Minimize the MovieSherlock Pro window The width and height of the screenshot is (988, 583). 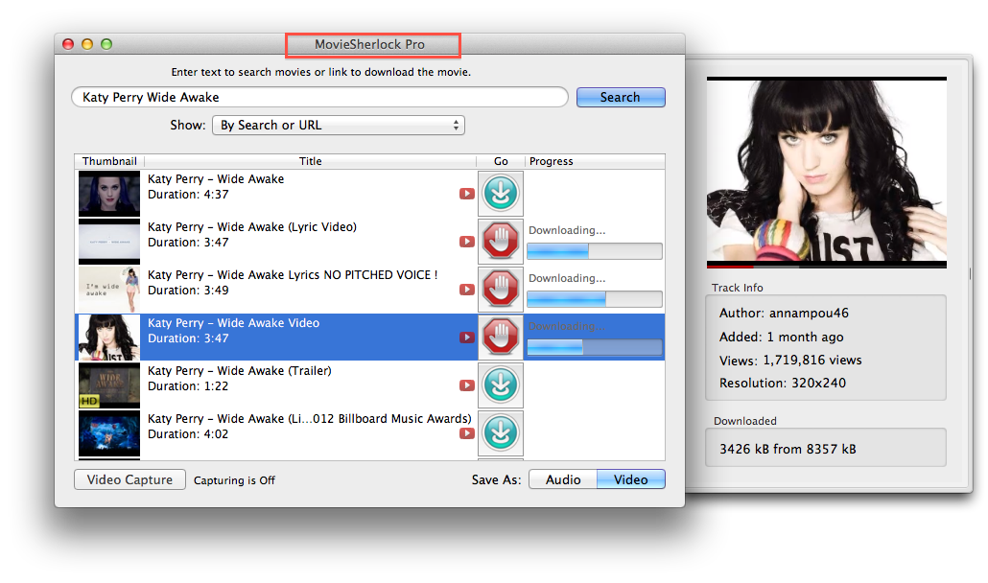[87, 44]
